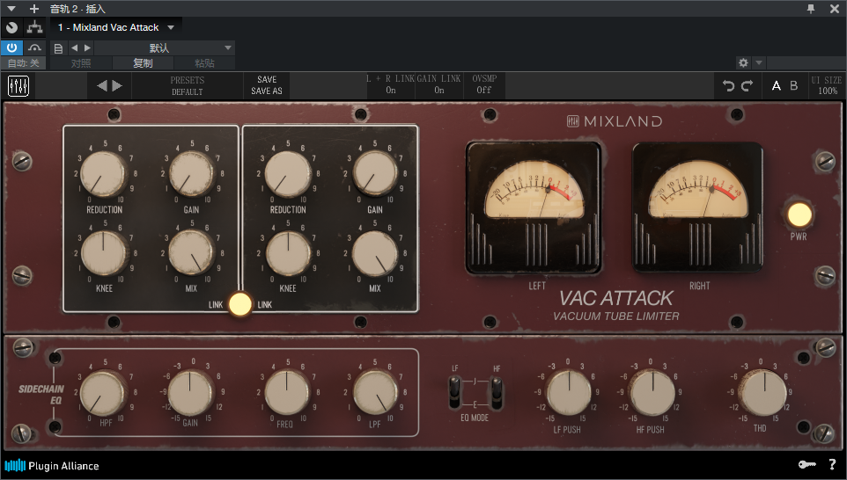
Task: Click the left channel MIX knob
Action: point(191,252)
